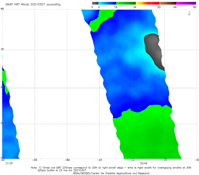
Task: Pick the yellow-orange segment of the color bar
Action: coord(143,3)
